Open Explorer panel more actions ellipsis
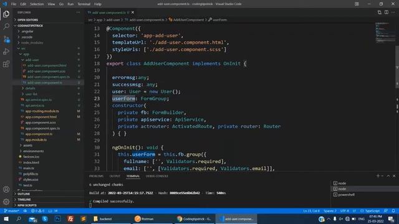399x224 pixels. click(78, 12)
